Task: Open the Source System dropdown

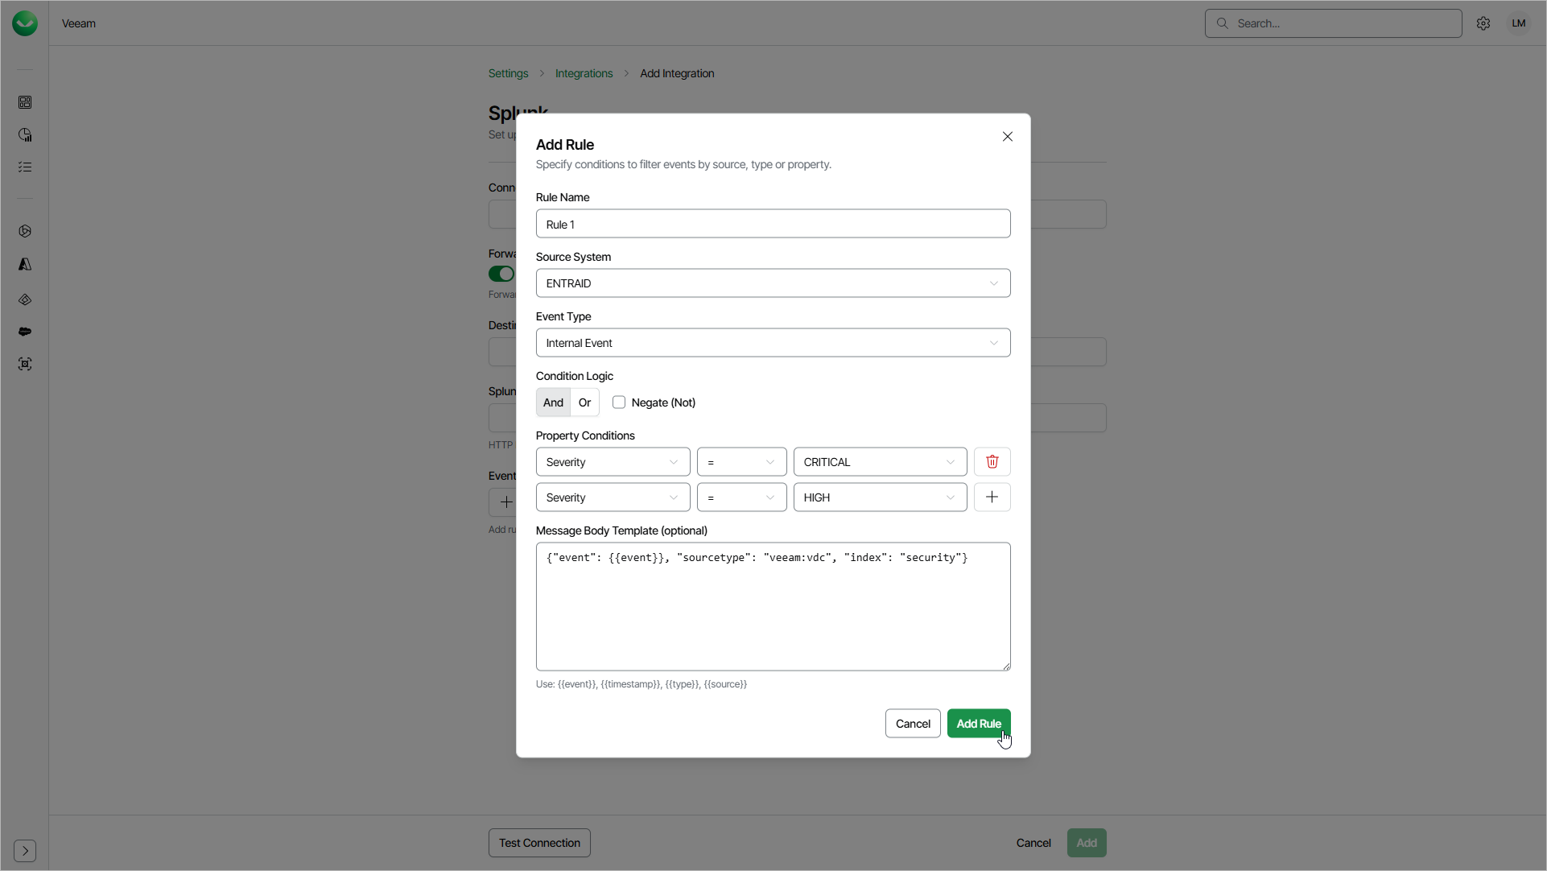Action: click(773, 283)
